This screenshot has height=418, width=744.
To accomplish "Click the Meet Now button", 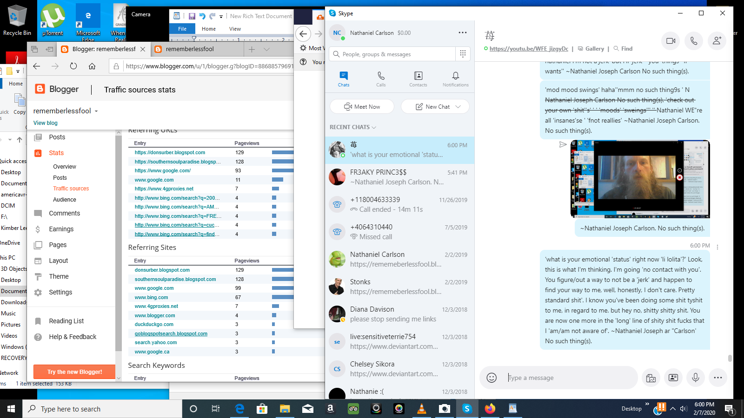I will coord(362,106).
